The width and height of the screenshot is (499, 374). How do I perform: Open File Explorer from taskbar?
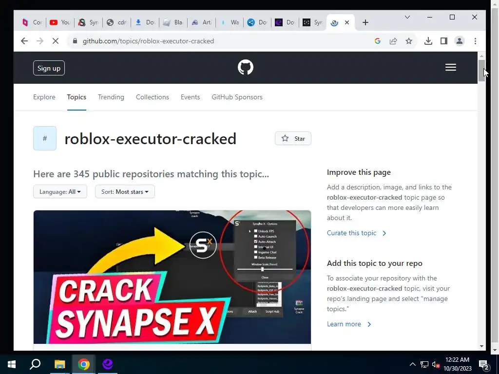pyautogui.click(x=59, y=364)
